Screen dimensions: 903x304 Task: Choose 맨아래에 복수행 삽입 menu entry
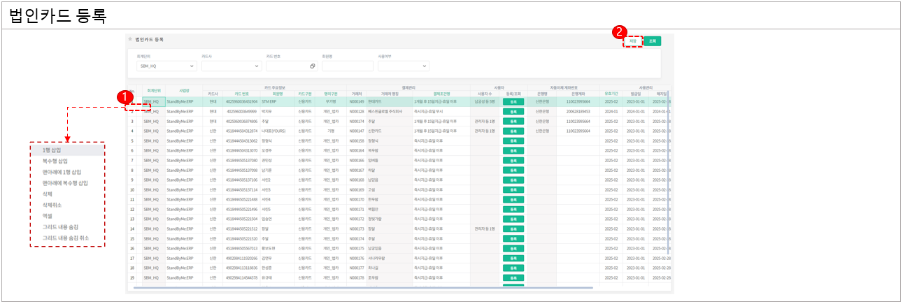(x=64, y=183)
